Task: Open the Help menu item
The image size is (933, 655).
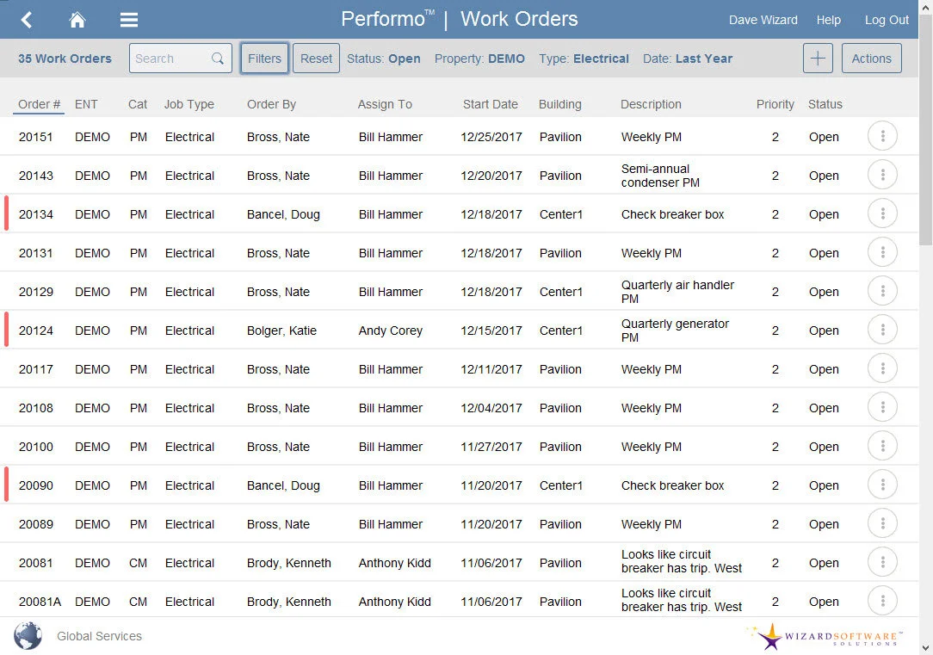Action: [x=828, y=19]
